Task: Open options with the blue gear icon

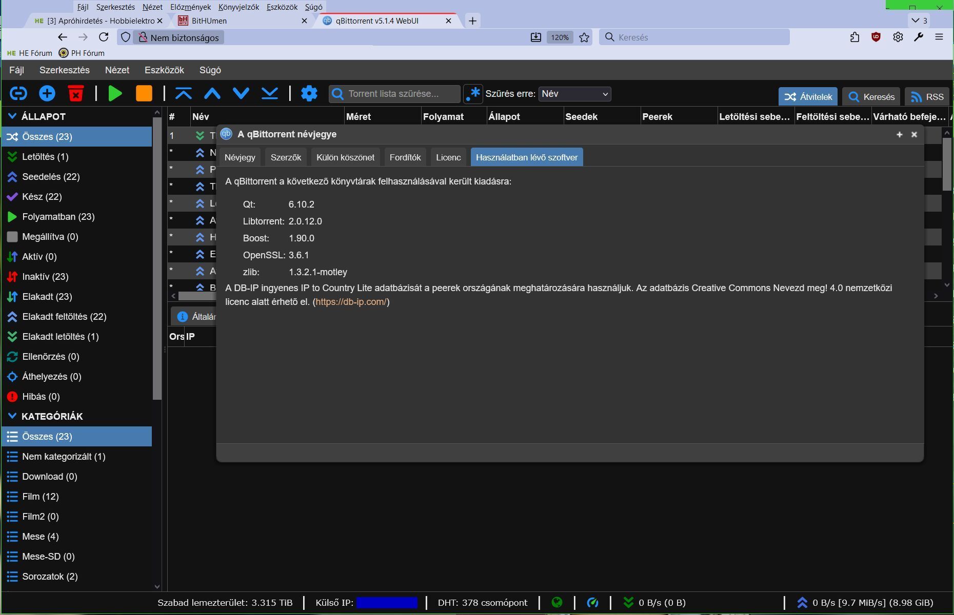Action: click(x=309, y=94)
